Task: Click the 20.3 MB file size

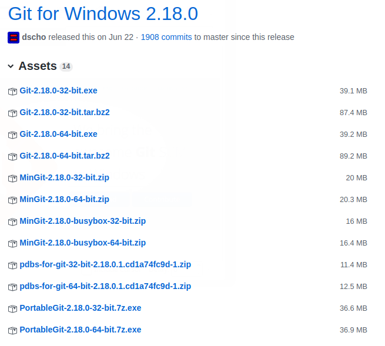Action: click(353, 200)
